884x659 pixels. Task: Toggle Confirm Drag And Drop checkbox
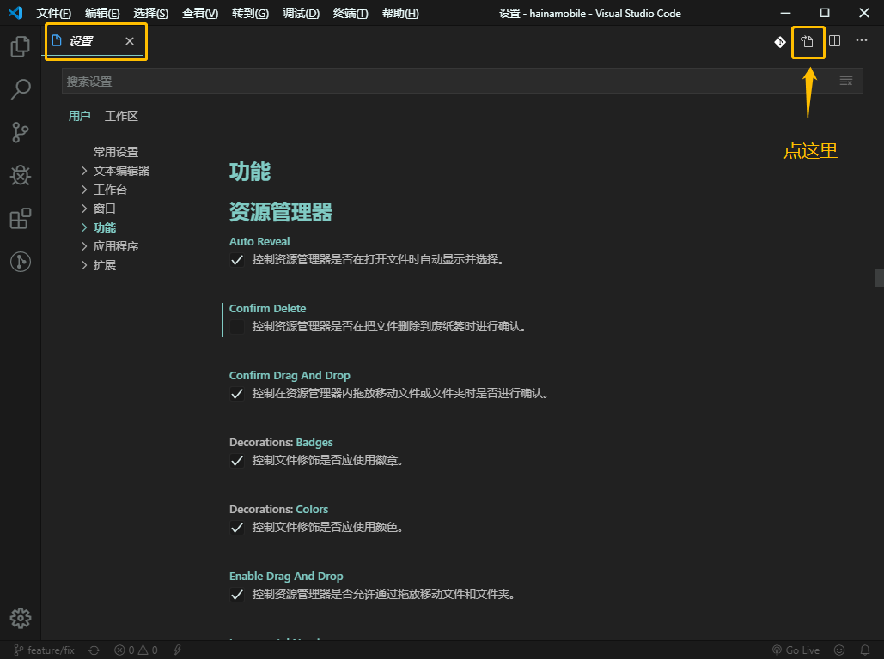coord(237,394)
